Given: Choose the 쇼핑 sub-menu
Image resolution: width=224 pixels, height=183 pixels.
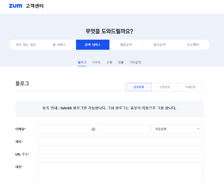Looking at the screenshot, I should coord(109,62).
